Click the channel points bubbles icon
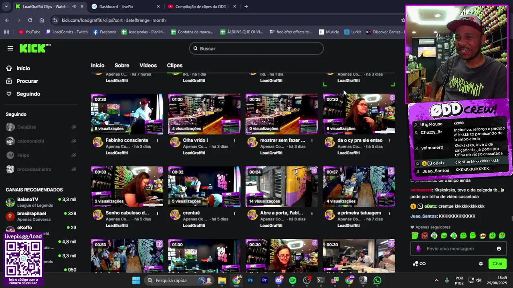The image size is (513, 288). point(415,264)
